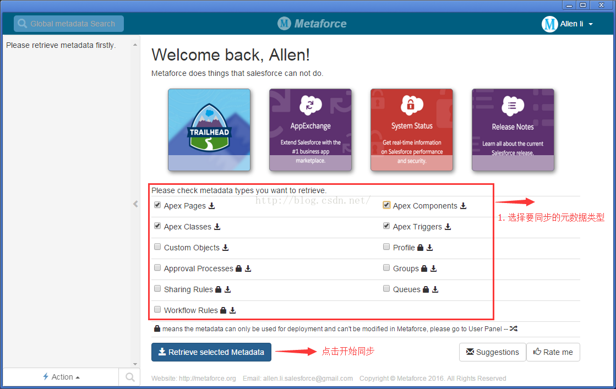Click the download icon next to Custom Objects
616x389 pixels.
226,247
